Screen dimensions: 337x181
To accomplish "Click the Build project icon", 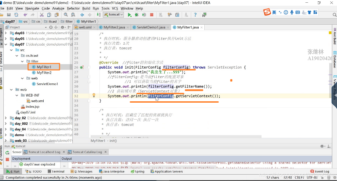I will pyautogui.click(x=99, y=15).
